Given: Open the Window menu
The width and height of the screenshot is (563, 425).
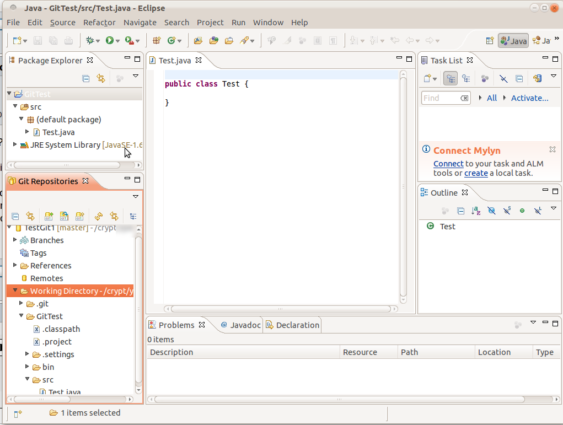Looking at the screenshot, I should 268,23.
